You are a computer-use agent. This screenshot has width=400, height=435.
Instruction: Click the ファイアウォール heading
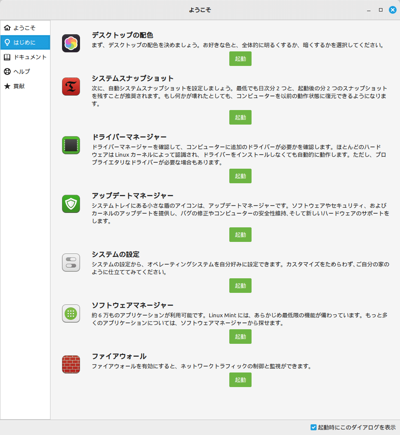119,356
